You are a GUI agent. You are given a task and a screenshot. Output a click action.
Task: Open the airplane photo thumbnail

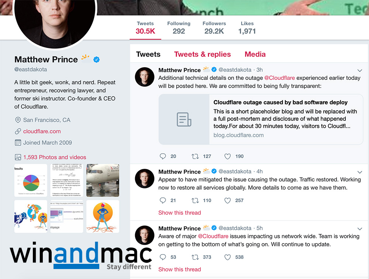pos(103,180)
